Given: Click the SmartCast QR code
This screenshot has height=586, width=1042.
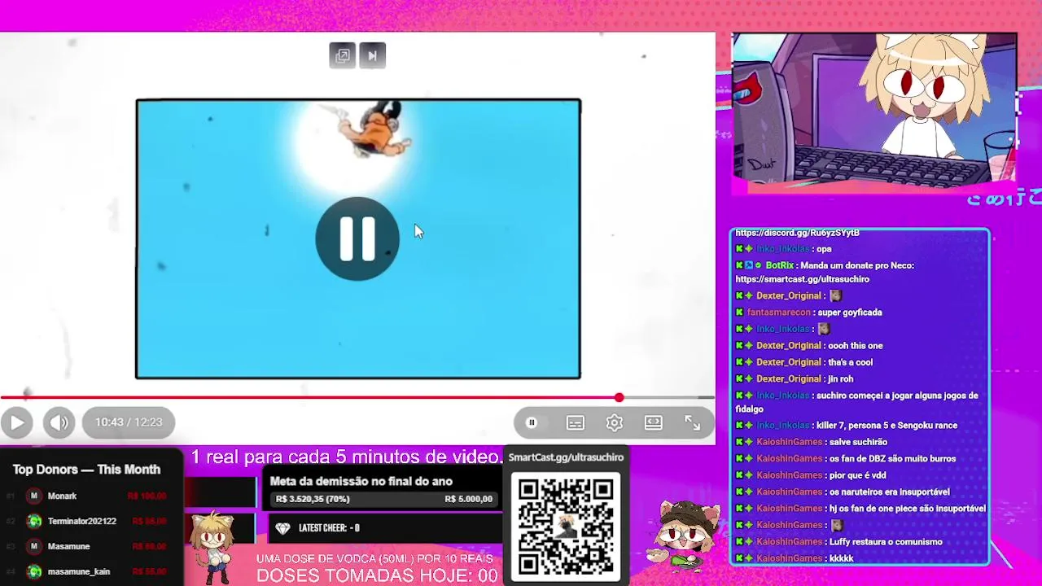Looking at the screenshot, I should coord(566,525).
